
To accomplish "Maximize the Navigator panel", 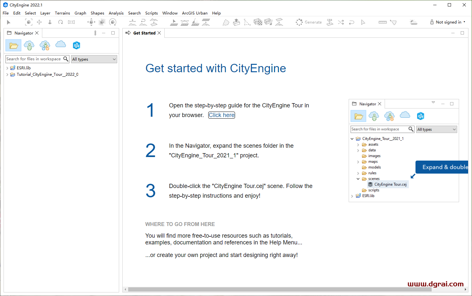I will [113, 33].
